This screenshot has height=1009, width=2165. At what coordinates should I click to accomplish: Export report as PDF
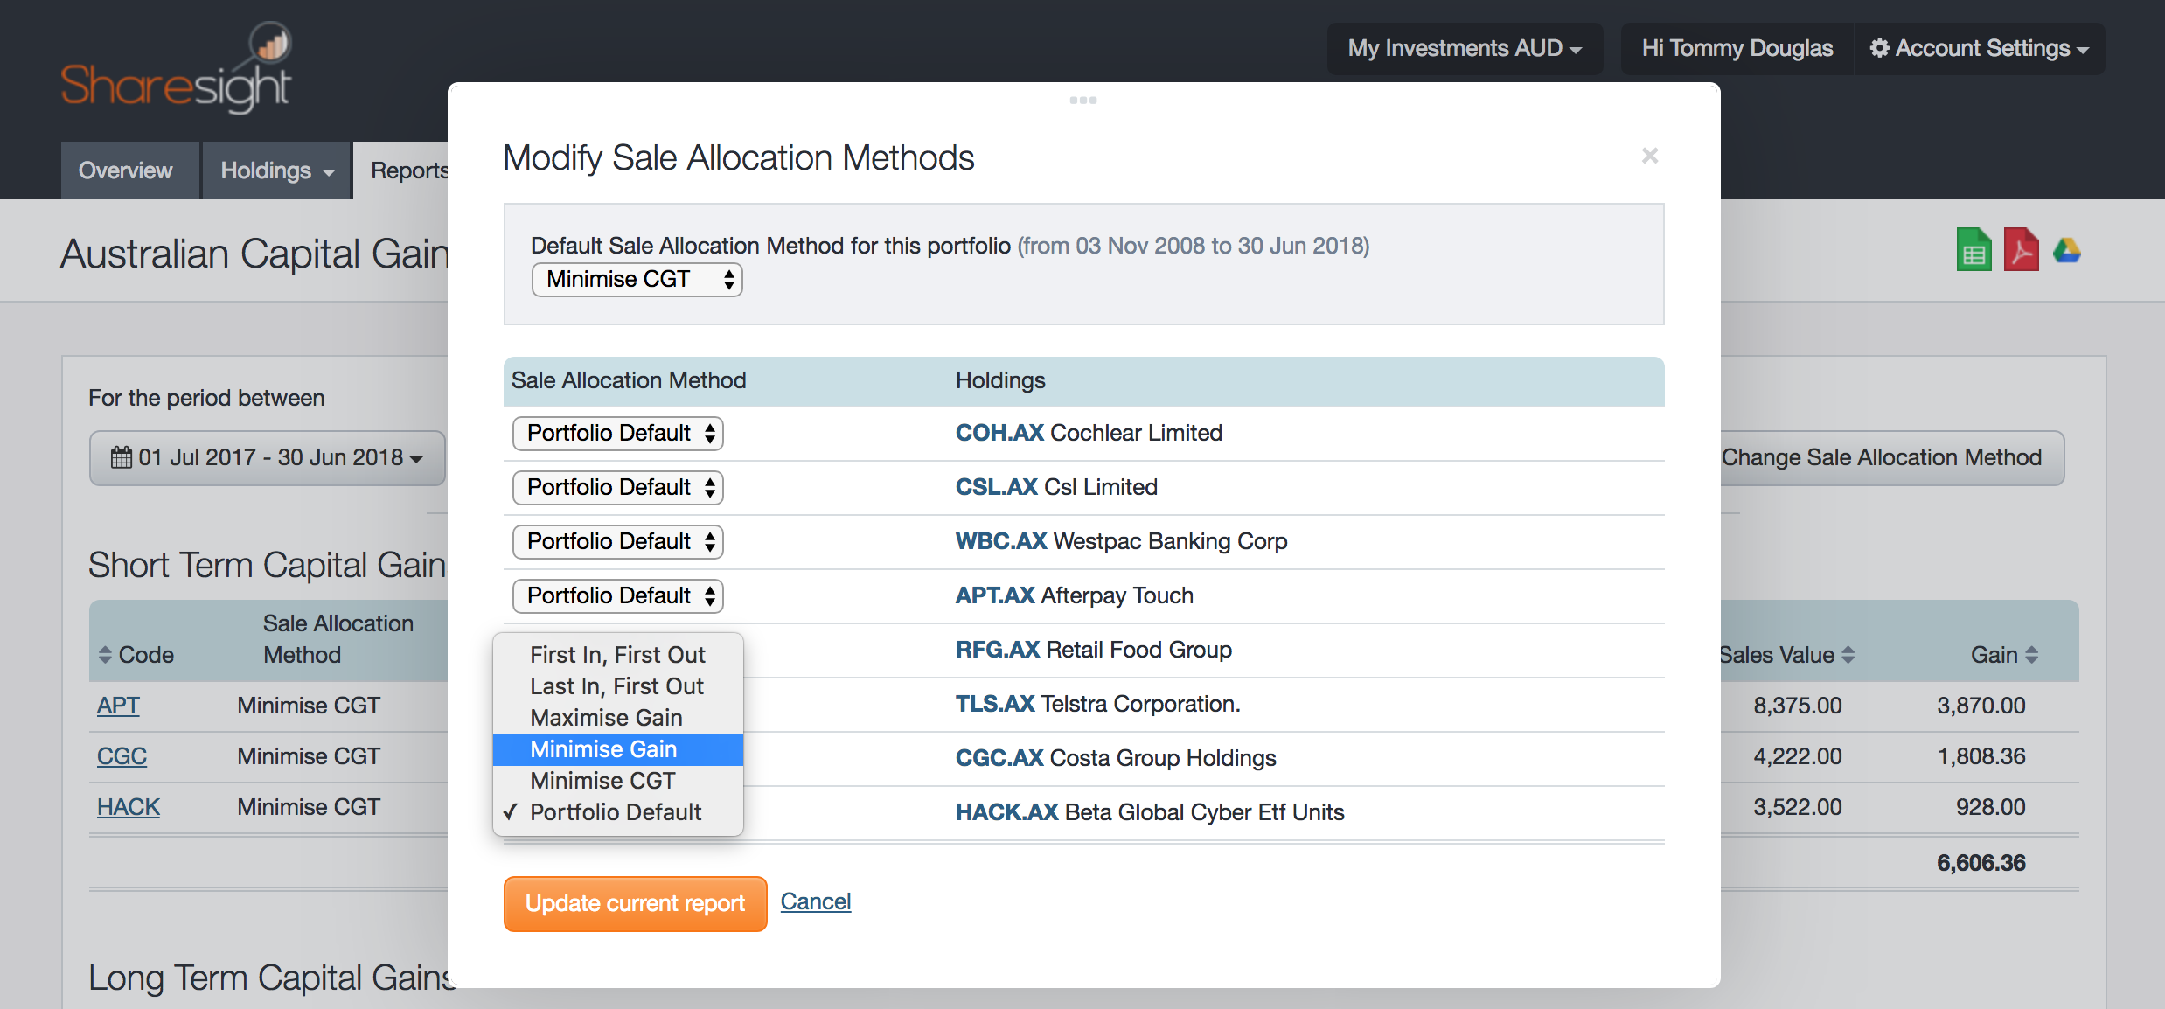tap(2021, 250)
